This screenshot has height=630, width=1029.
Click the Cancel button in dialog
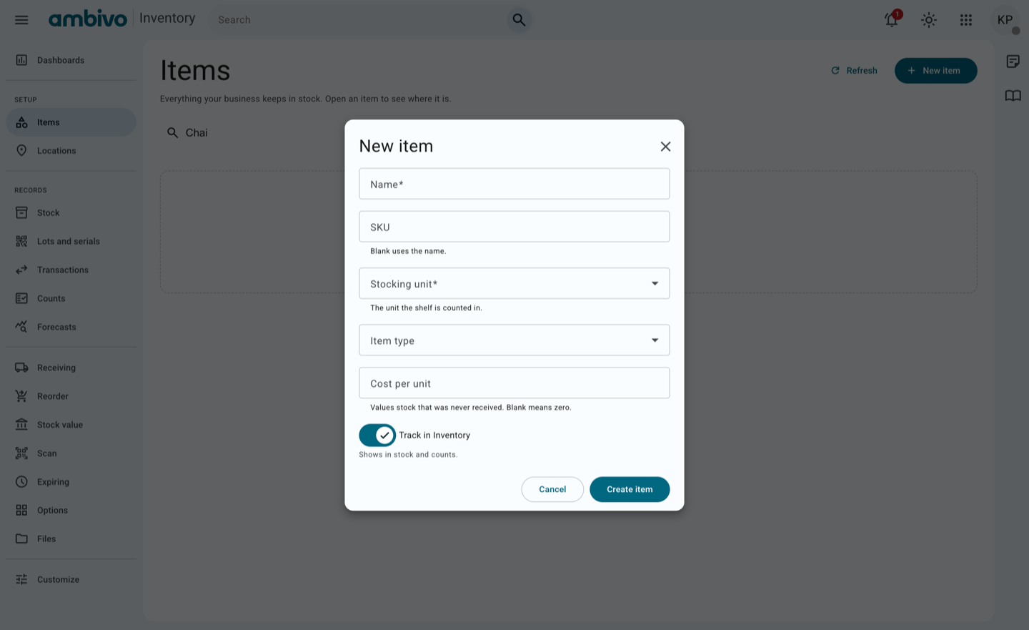coord(552,489)
